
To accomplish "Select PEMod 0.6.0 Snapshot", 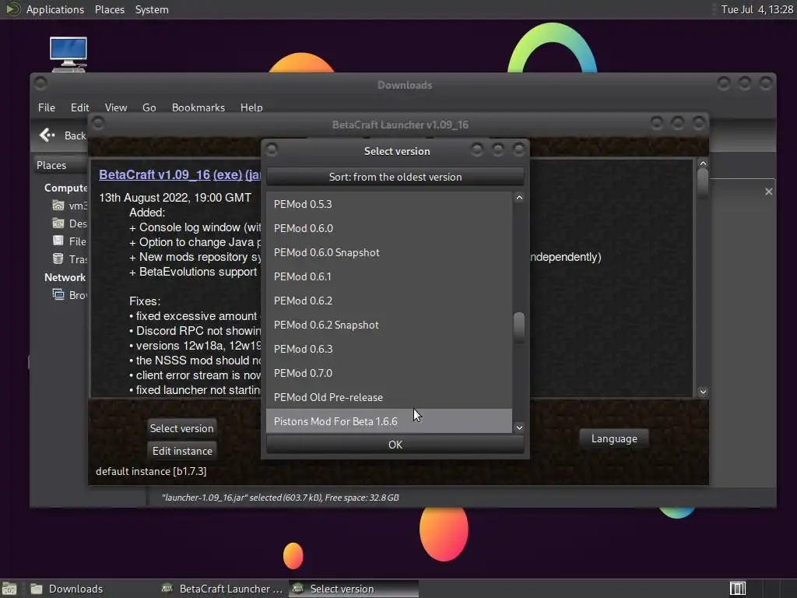I will (x=389, y=252).
